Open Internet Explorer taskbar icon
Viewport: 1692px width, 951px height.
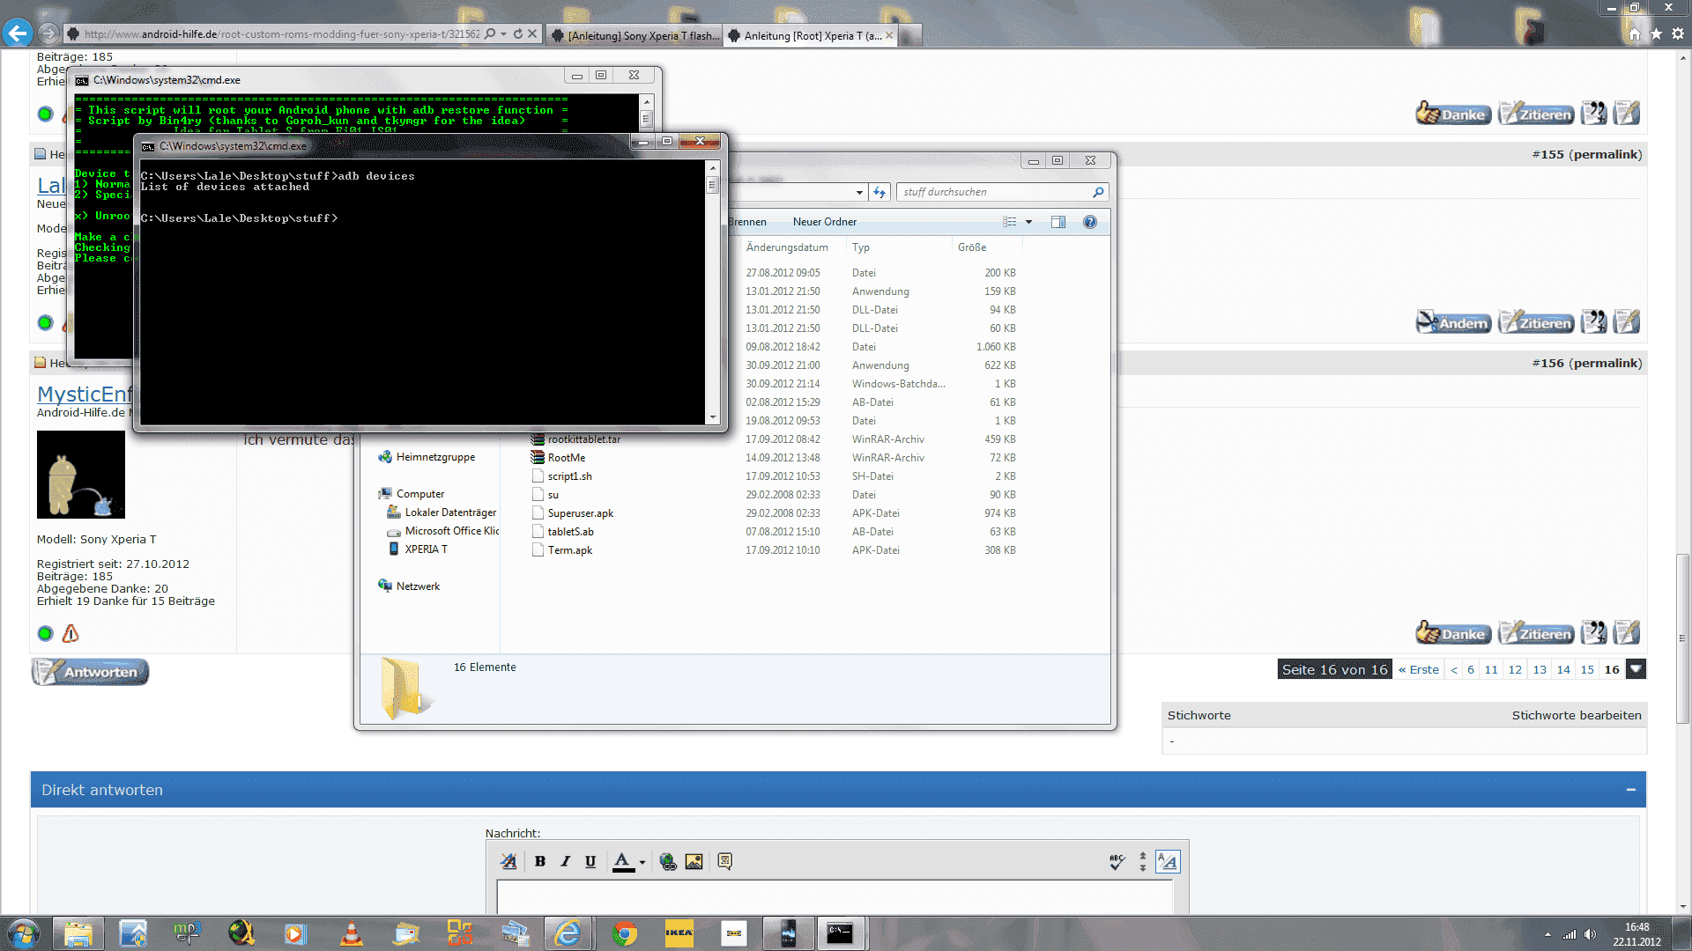pyautogui.click(x=568, y=933)
